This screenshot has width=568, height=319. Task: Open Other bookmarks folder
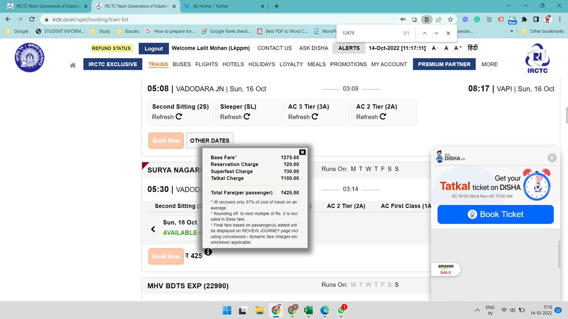(542, 31)
